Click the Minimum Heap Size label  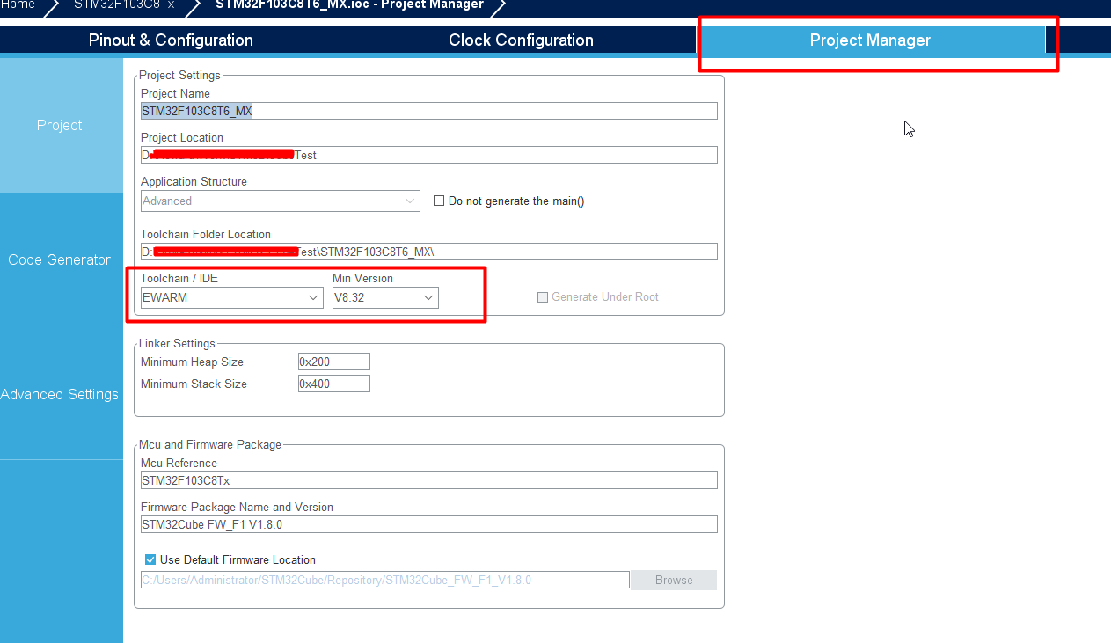192,362
